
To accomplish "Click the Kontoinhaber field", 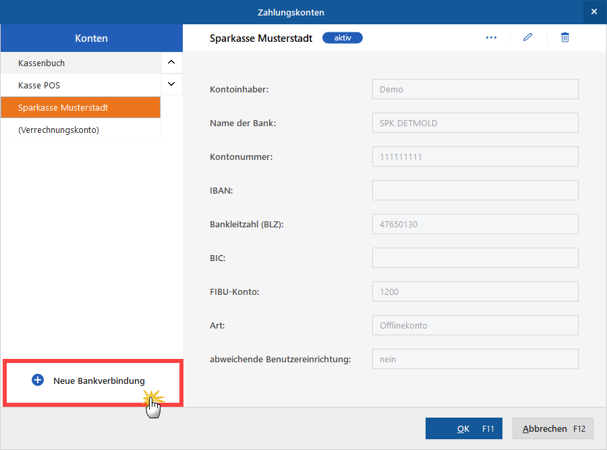I will (x=475, y=89).
